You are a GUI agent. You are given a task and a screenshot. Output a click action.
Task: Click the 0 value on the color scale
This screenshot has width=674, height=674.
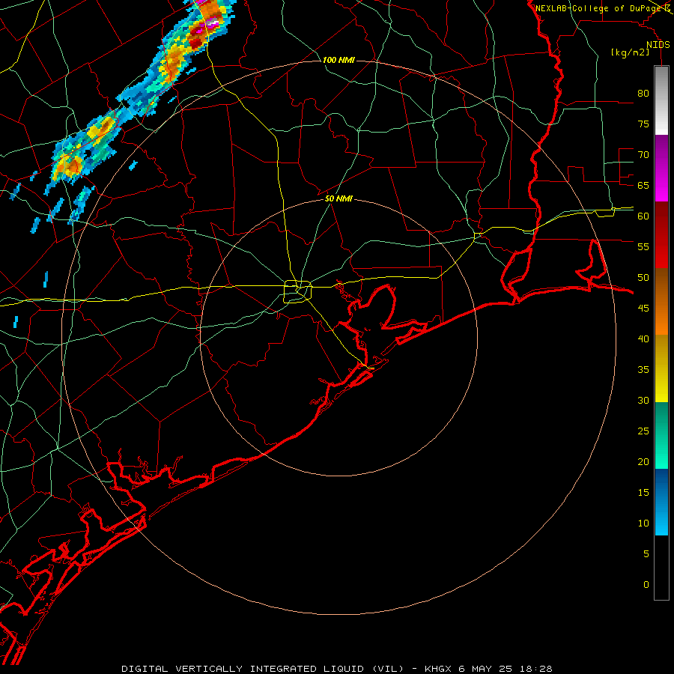(646, 585)
